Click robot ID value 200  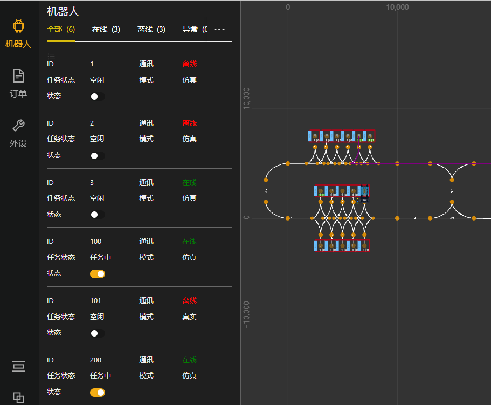[96, 360]
